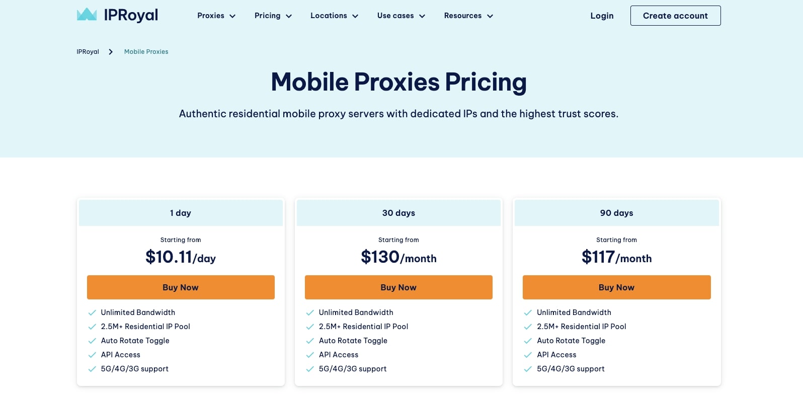The height and width of the screenshot is (394, 803).
Task: Expand the Pricing navigation dropdown
Action: [x=273, y=16]
